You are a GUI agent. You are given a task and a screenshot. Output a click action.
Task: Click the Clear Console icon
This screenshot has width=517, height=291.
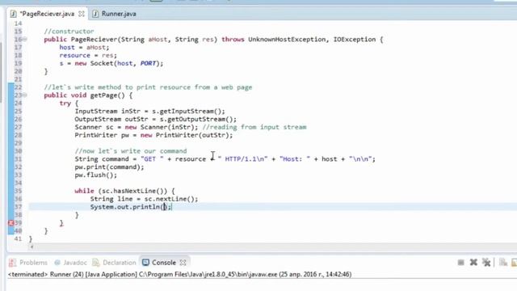[x=503, y=263]
